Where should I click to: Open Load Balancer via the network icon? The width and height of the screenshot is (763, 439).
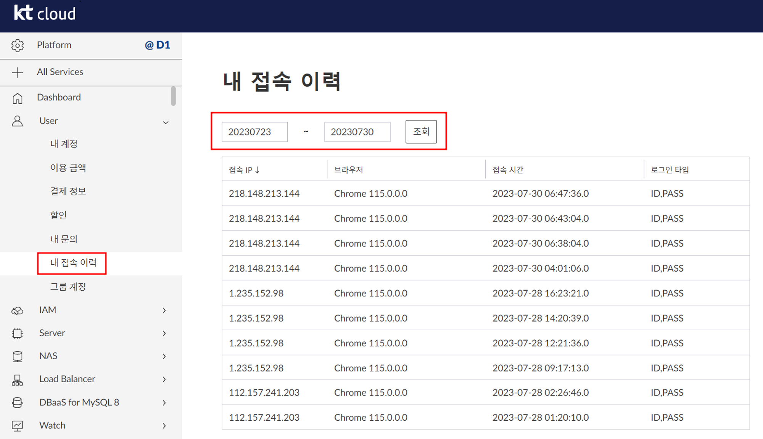point(18,379)
